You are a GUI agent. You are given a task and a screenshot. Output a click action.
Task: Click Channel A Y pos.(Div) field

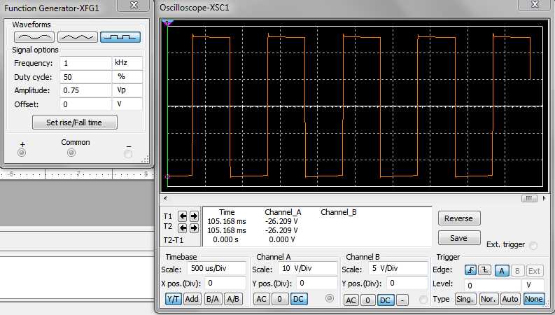point(317,283)
